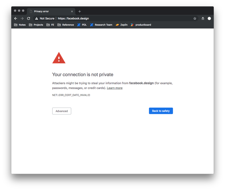This screenshot has height=190, width=225.
Task: Click the Not Secure warning triangle icon
Action: 37,18
